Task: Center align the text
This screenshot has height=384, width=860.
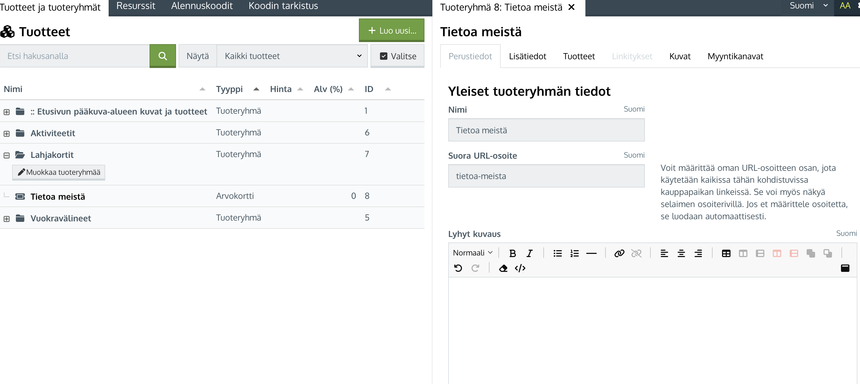Action: click(x=681, y=253)
